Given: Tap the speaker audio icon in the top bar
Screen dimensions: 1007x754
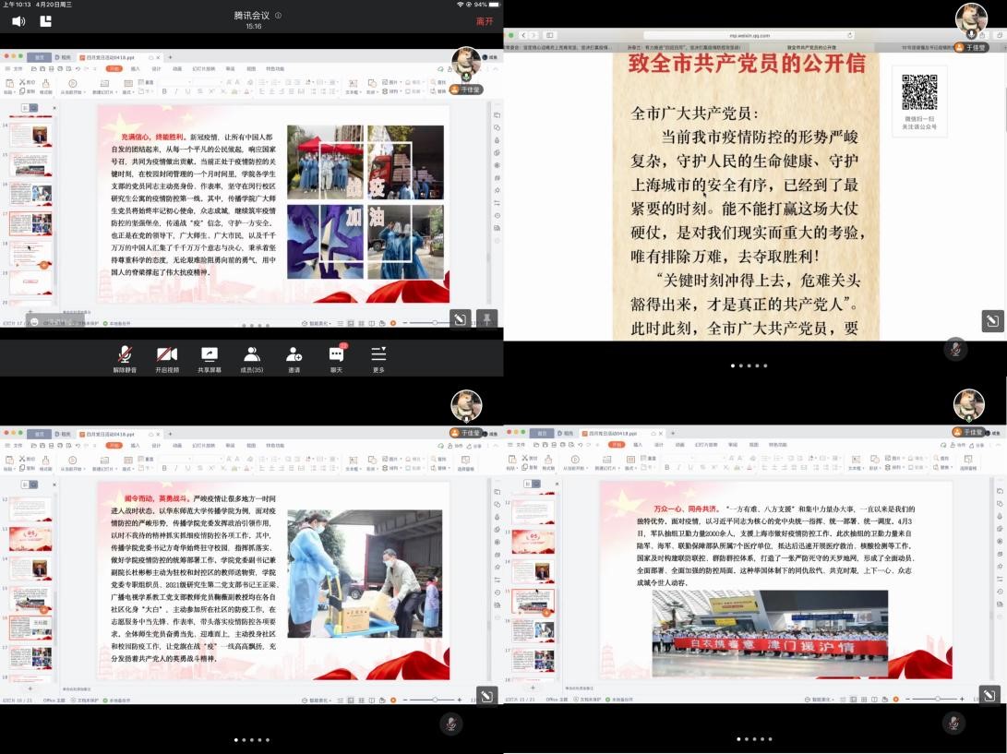Looking at the screenshot, I should click(x=18, y=20).
